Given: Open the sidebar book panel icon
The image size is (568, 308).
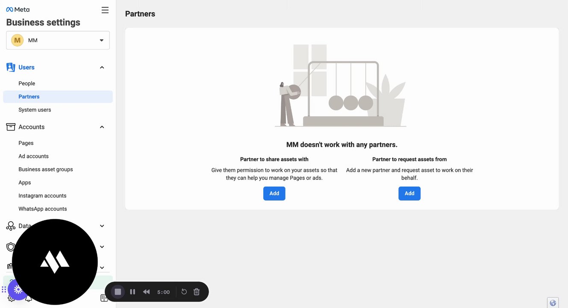Looking at the screenshot, I should pyautogui.click(x=103, y=298).
